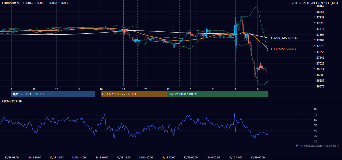This screenshot has width=342, height=160.
Task: Click the 12/18 20:00 bottom time label
Action: [x=146, y=157]
